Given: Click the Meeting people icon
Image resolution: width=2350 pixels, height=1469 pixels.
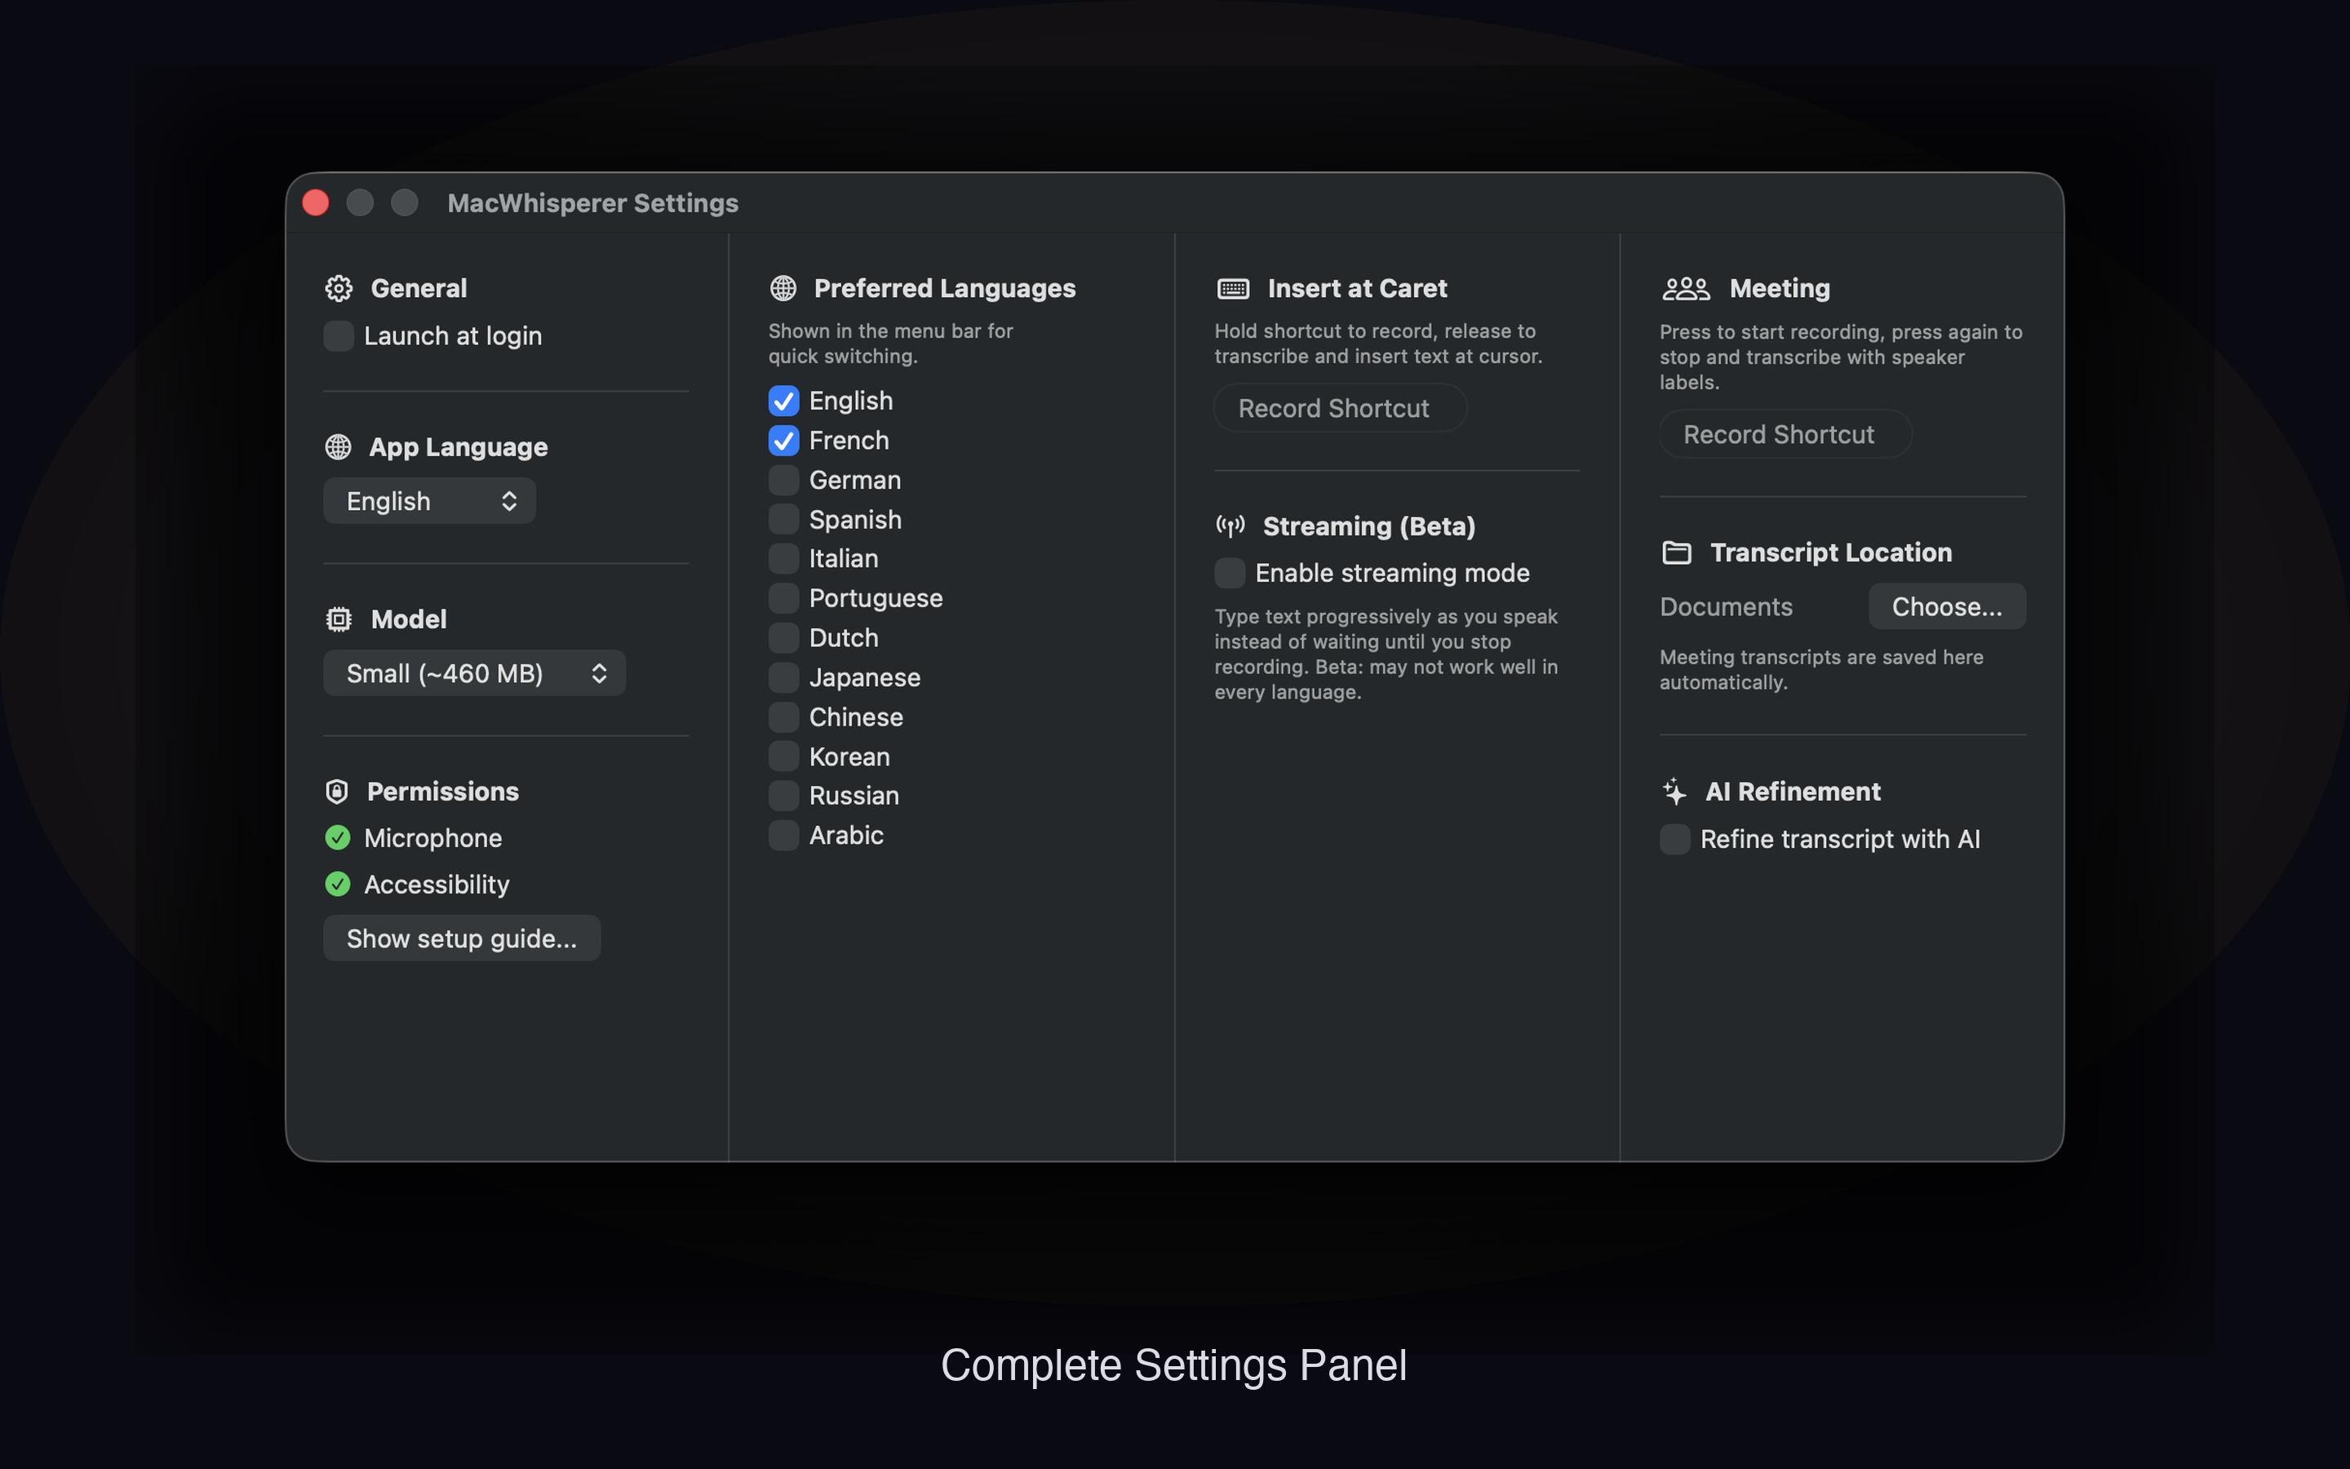Looking at the screenshot, I should click(x=1684, y=287).
